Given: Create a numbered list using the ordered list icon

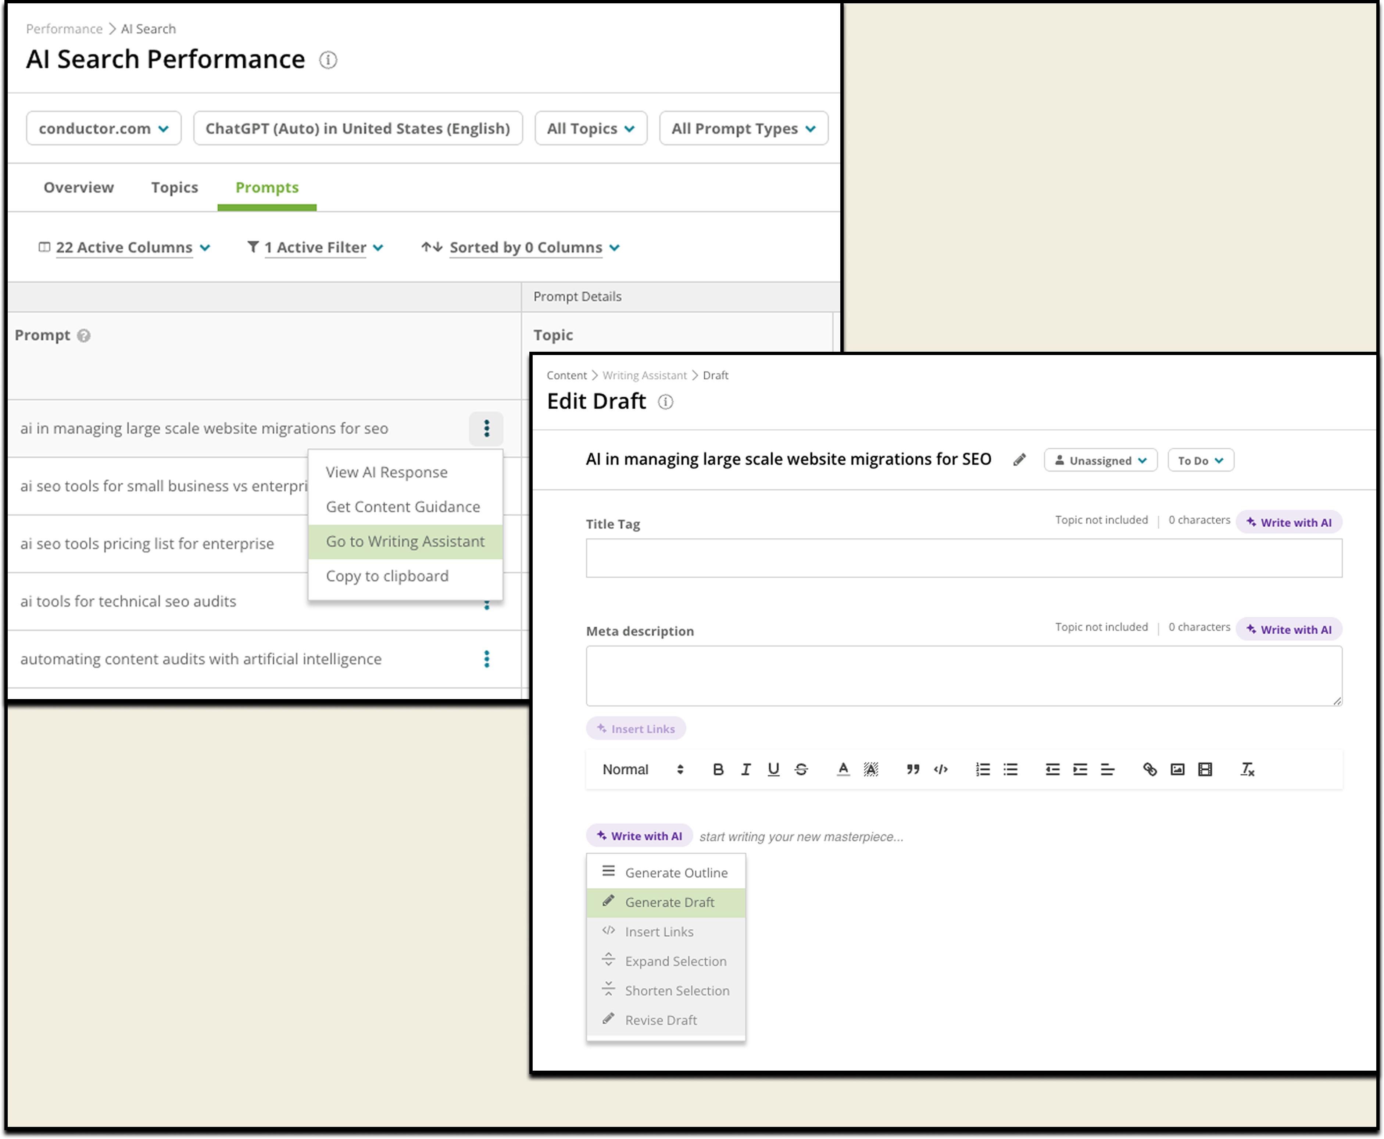Looking at the screenshot, I should click(x=982, y=769).
